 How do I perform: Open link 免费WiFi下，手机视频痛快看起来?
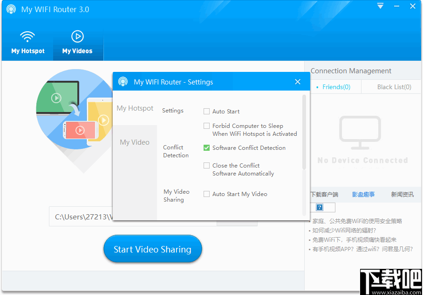point(354,240)
